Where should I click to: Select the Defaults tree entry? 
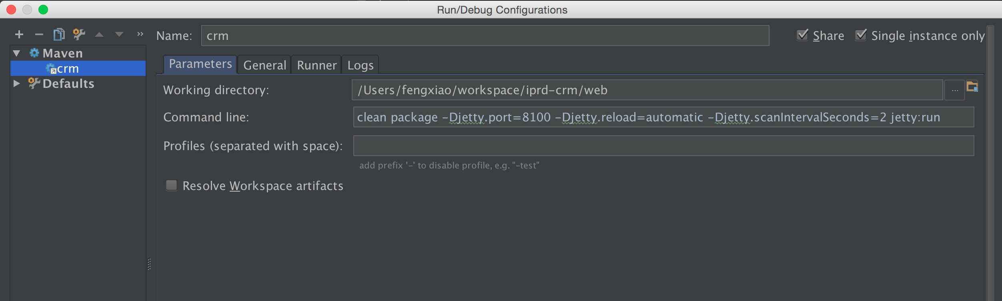coord(68,83)
